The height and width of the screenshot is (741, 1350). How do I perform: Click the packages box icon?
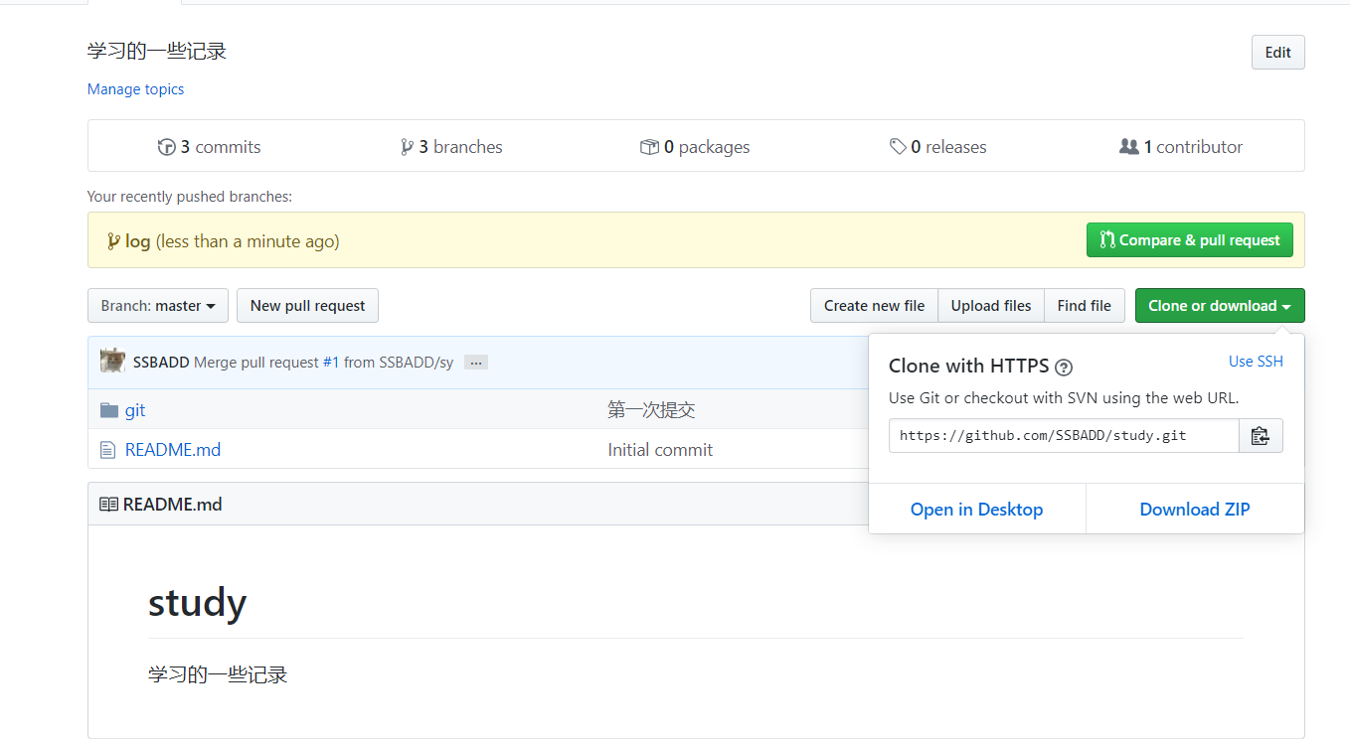tap(649, 147)
